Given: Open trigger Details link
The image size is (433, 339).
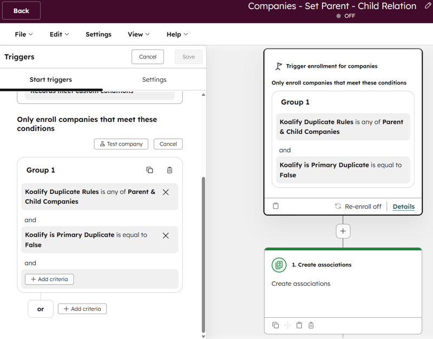Looking at the screenshot, I should click(x=404, y=206).
